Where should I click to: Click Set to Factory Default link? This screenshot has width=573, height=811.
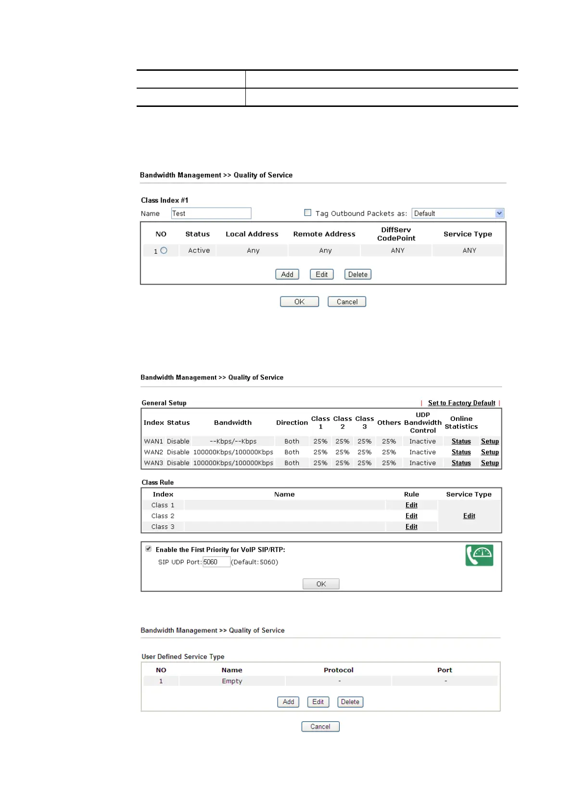(461, 403)
